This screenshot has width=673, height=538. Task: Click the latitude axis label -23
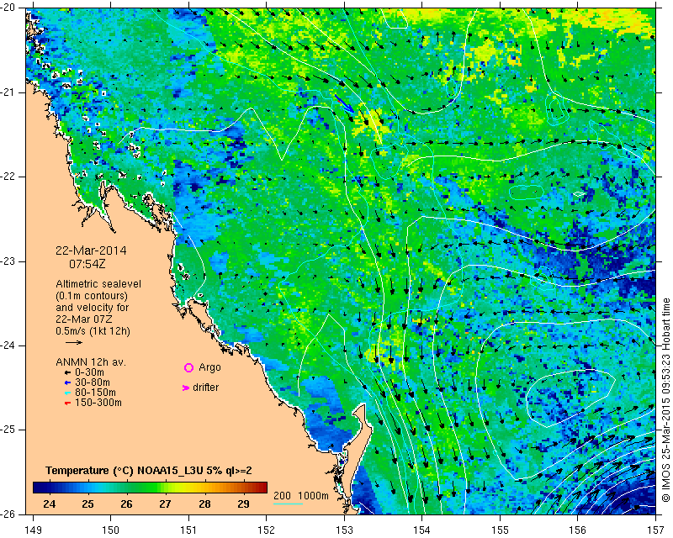pos(8,261)
